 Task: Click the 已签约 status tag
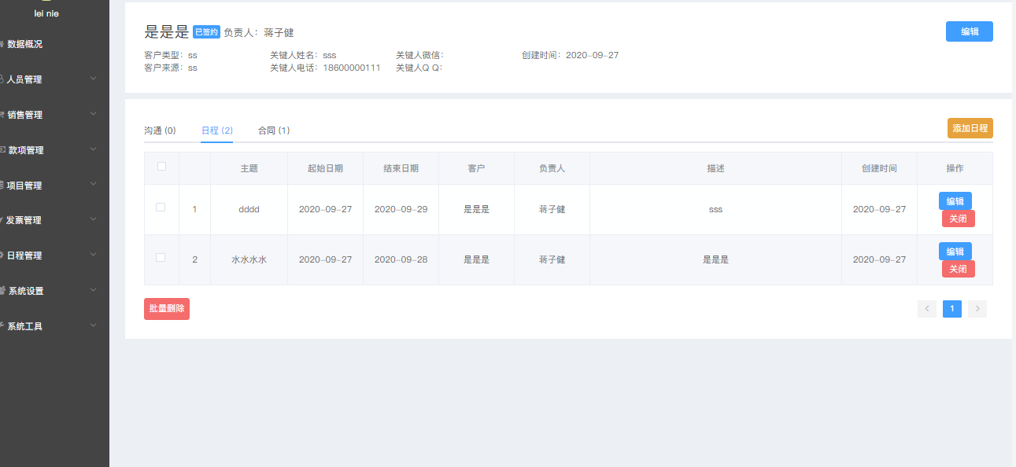(206, 32)
